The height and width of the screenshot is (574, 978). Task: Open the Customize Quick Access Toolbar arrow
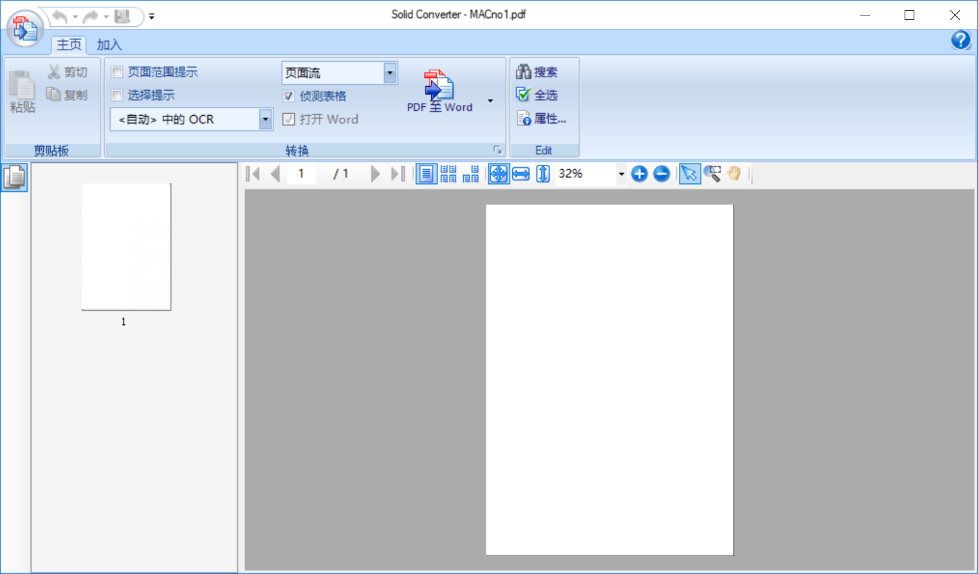point(152,17)
